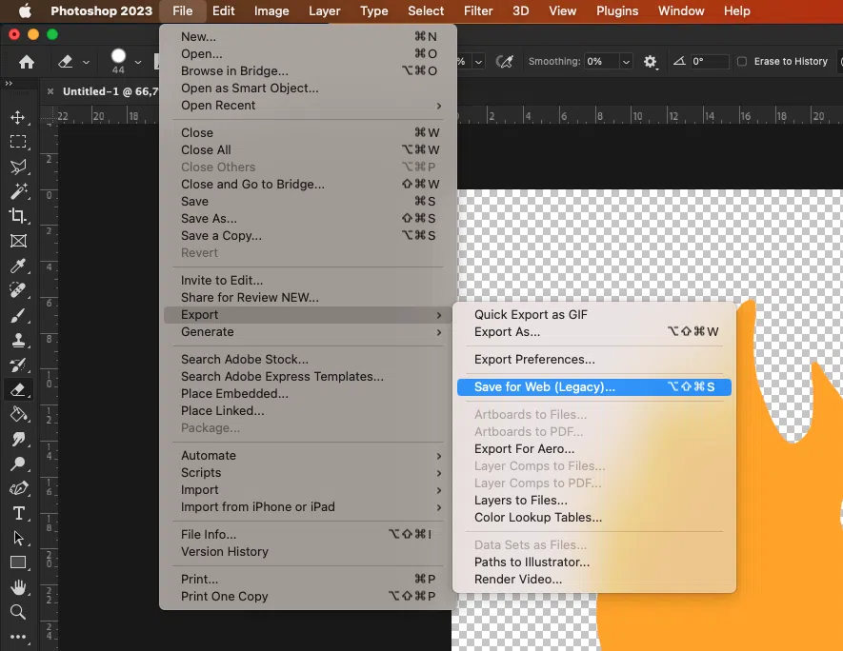The image size is (843, 651).
Task: Select the Smudge tool
Action: 18,439
